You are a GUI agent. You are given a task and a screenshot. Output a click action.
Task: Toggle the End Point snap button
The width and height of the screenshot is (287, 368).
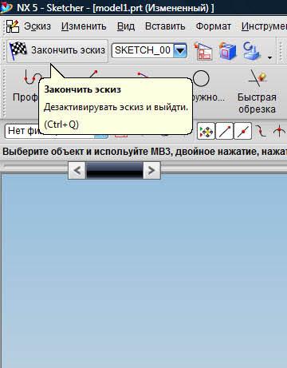225,131
